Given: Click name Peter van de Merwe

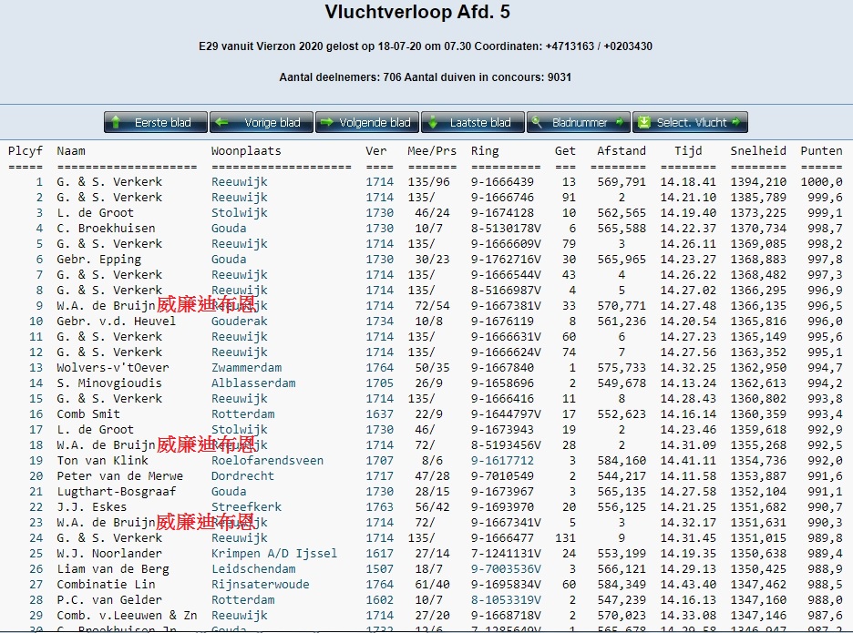Looking at the screenshot, I should [119, 475].
